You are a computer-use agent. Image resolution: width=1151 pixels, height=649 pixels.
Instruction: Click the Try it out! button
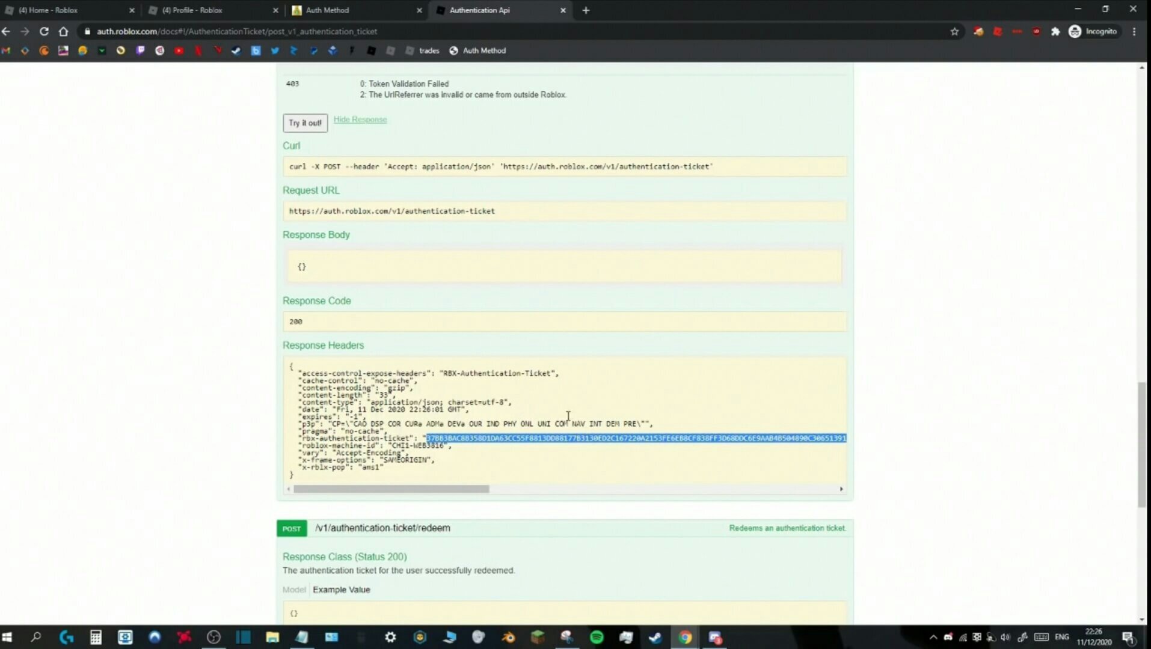305,123
